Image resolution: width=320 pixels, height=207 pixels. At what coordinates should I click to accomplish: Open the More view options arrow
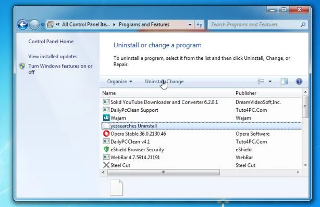point(270,82)
